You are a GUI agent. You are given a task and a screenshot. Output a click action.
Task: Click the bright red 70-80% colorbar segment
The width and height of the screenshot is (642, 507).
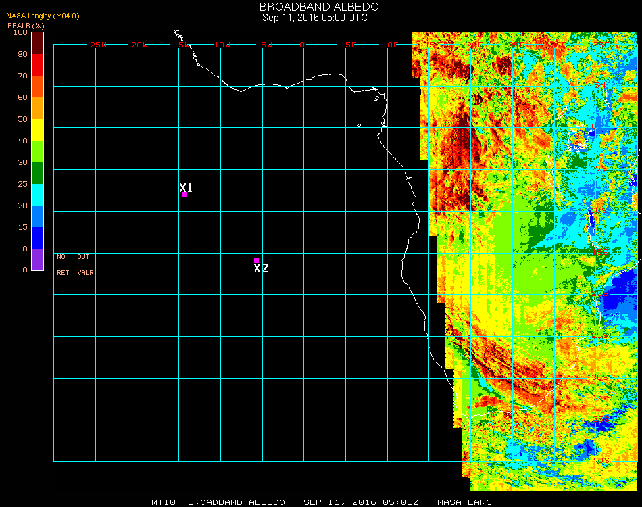tap(37, 64)
